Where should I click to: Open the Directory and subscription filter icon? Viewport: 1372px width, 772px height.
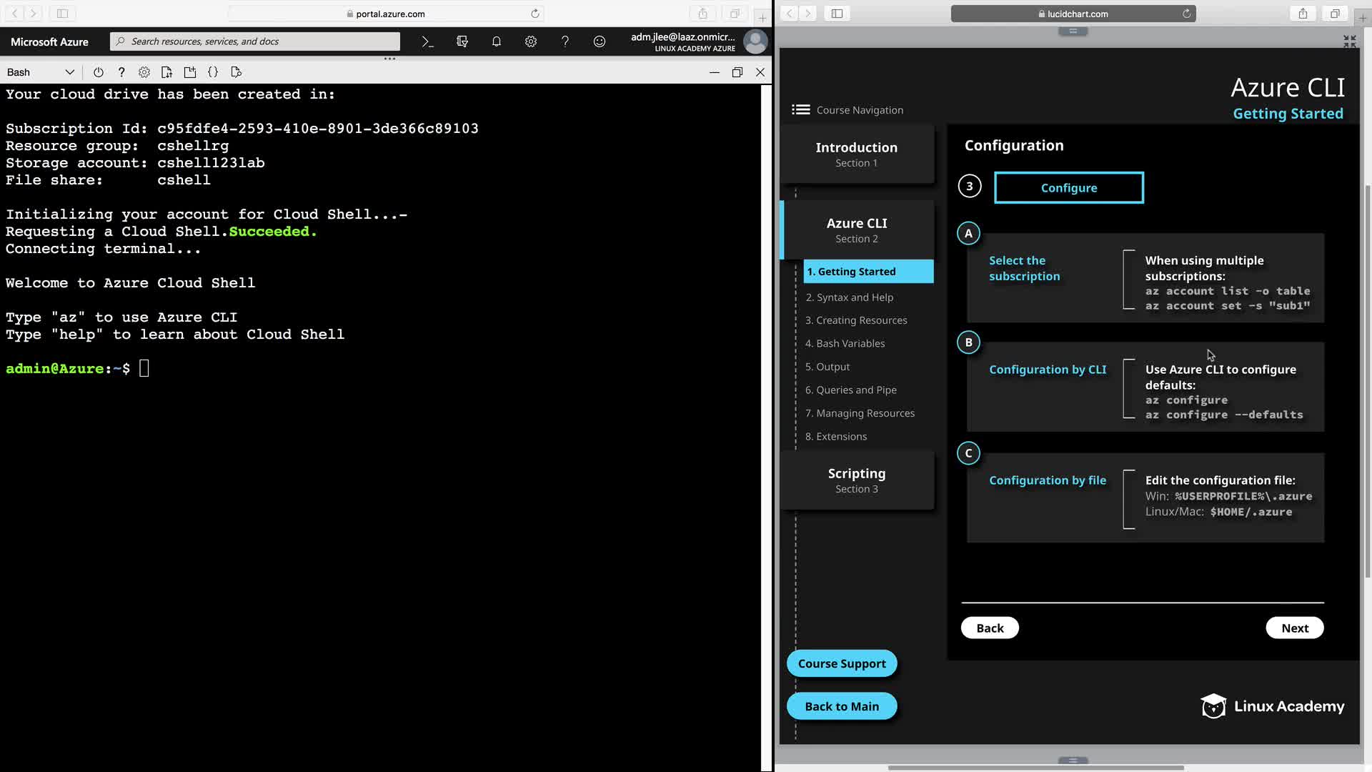tap(462, 41)
